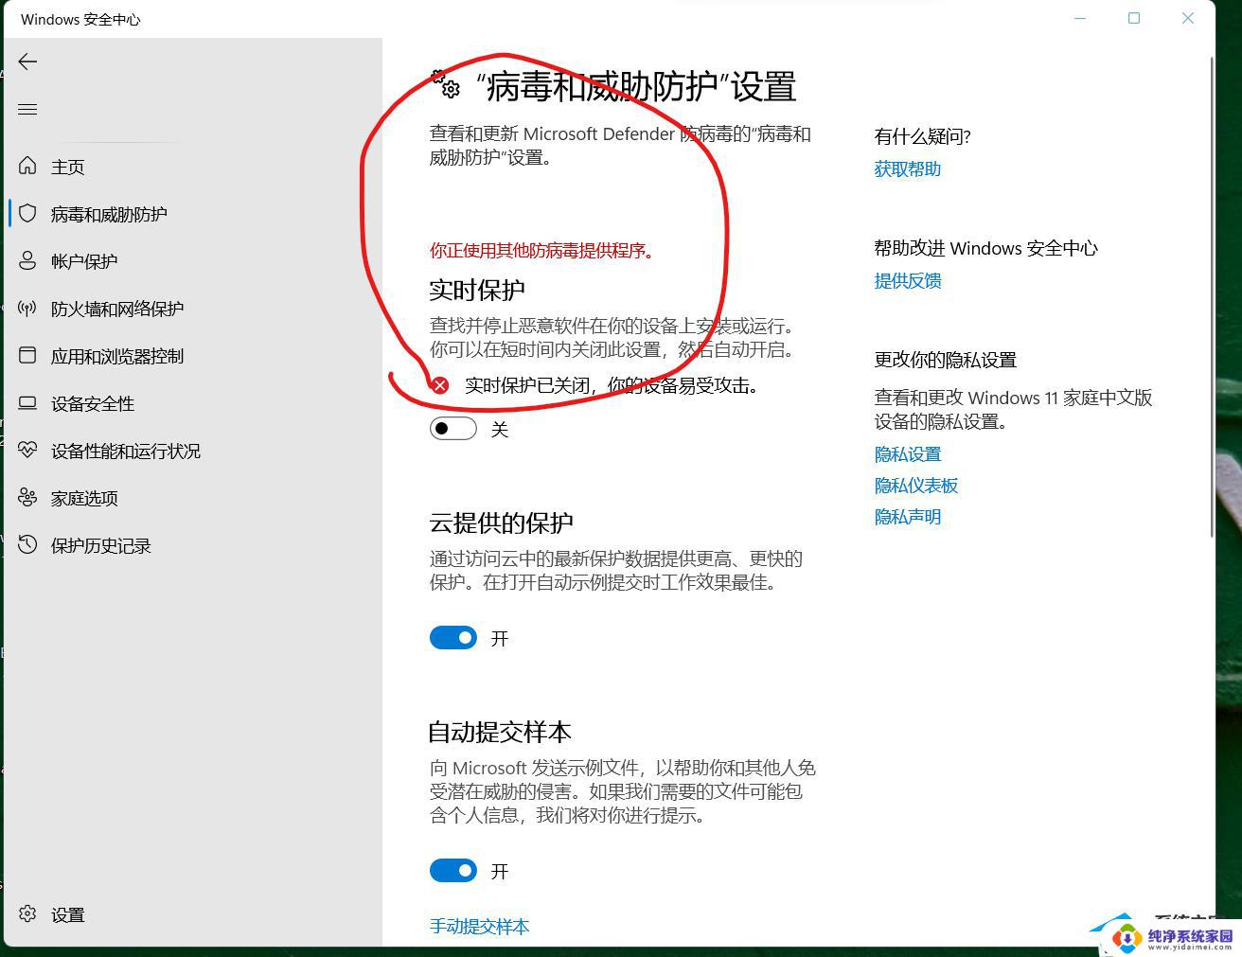Image resolution: width=1242 pixels, height=957 pixels.
Task: Click the laptop icon for 设备安全性
Action: pyautogui.click(x=27, y=402)
